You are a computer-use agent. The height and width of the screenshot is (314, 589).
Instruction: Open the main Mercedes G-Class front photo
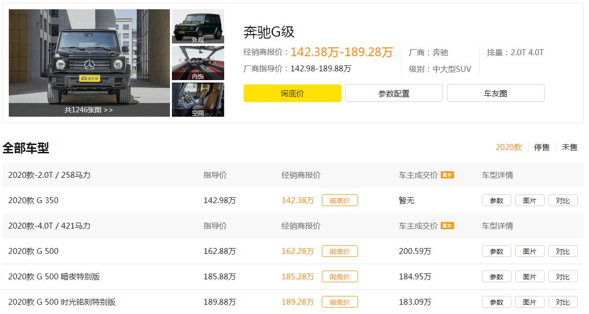89,63
